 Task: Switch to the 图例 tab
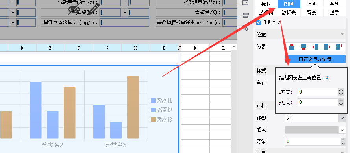tap(289, 4)
